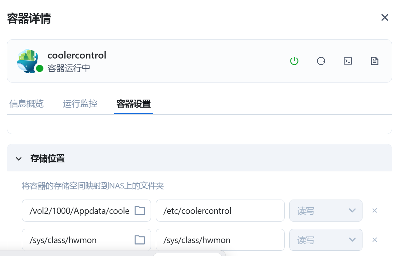
Task: Switch to the 信息概览 tab
Action: pyautogui.click(x=26, y=104)
